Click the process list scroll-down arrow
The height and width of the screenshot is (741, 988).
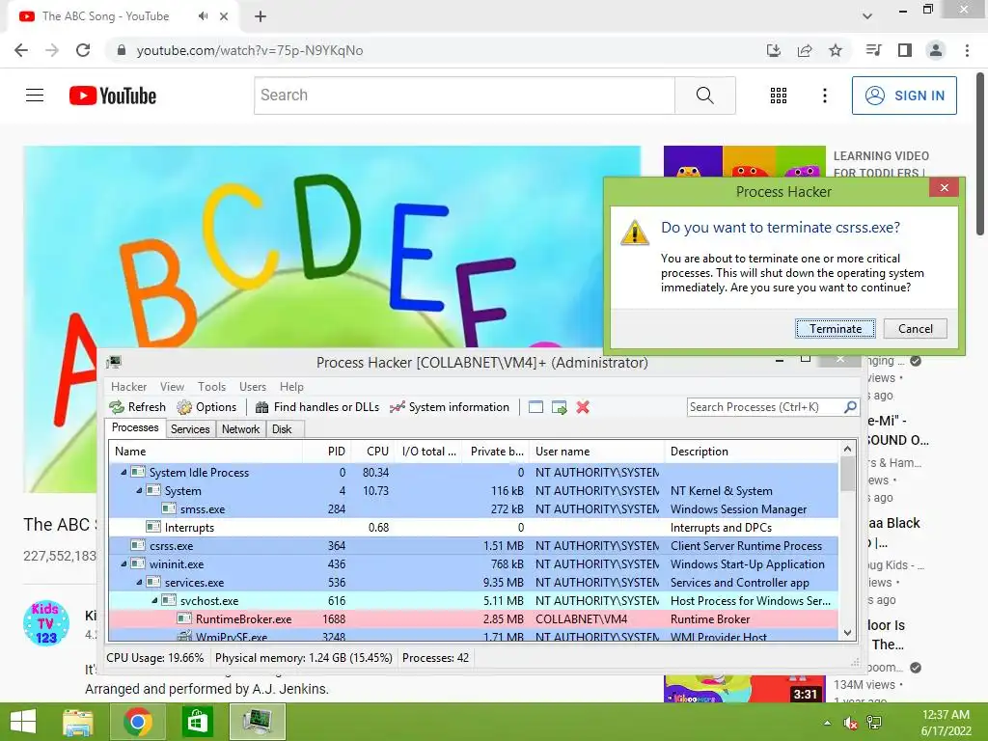847,633
